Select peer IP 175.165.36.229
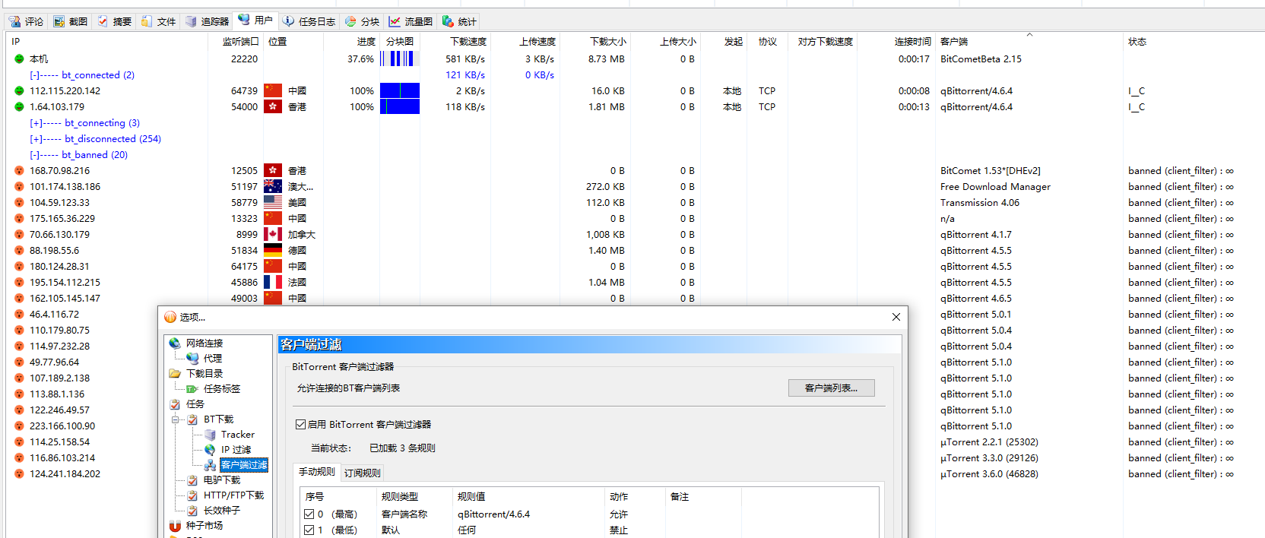The image size is (1265, 538). (62, 218)
